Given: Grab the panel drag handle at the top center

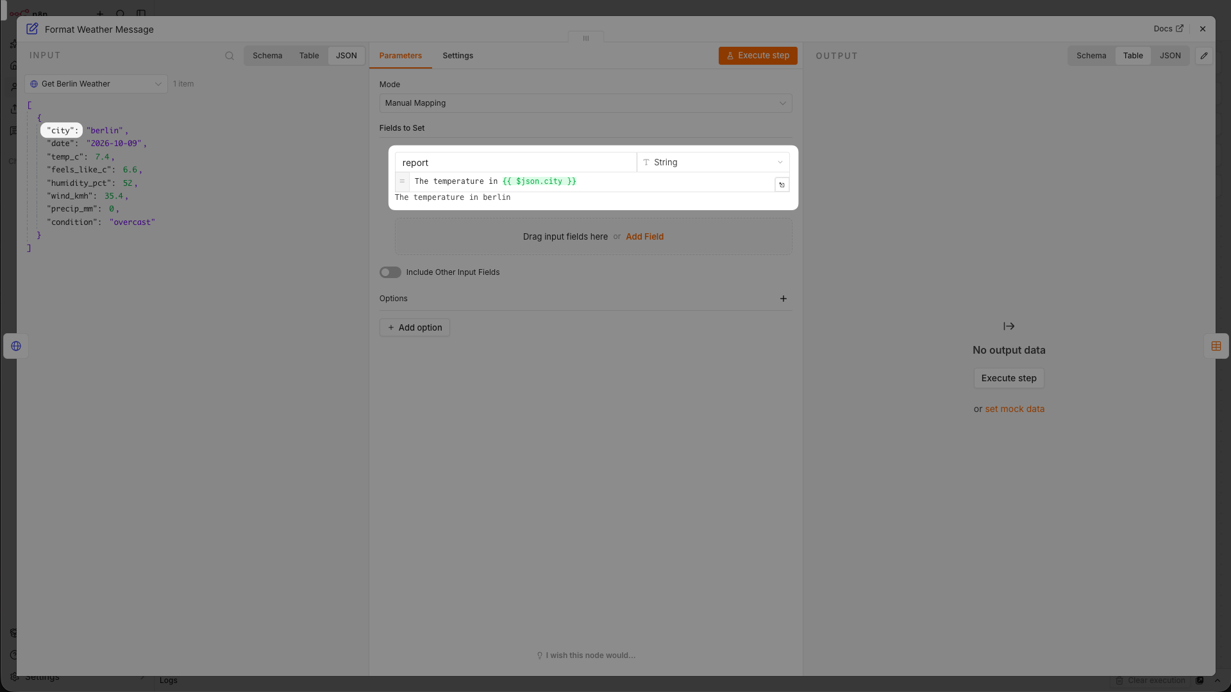Looking at the screenshot, I should pos(585,38).
